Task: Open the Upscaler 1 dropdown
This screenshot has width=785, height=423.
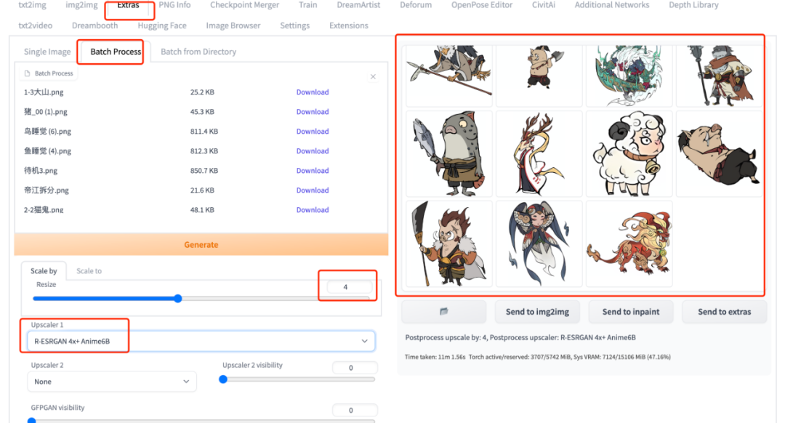Action: [201, 341]
